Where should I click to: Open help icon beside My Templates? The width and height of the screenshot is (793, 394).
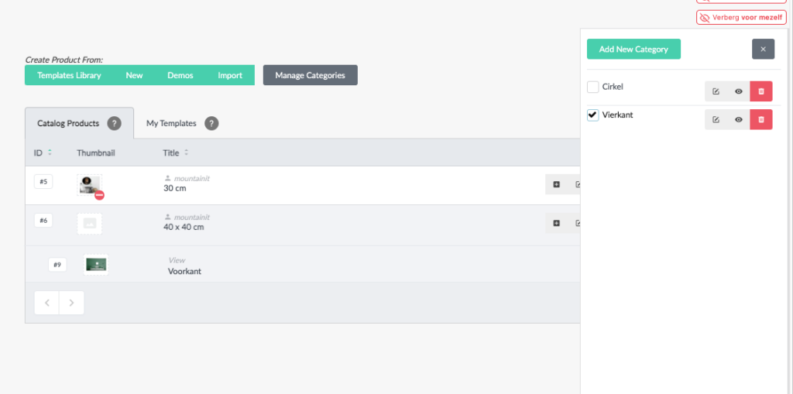pyautogui.click(x=211, y=123)
